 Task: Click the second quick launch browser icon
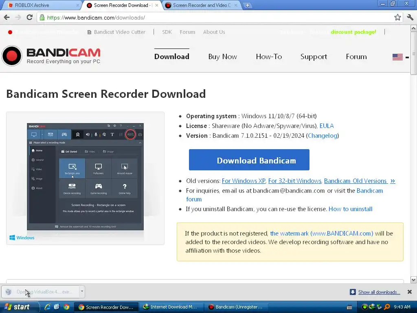tap(57, 307)
